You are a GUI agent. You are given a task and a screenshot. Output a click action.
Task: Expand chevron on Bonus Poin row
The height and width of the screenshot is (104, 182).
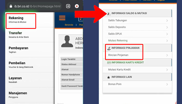[x=167, y=84]
